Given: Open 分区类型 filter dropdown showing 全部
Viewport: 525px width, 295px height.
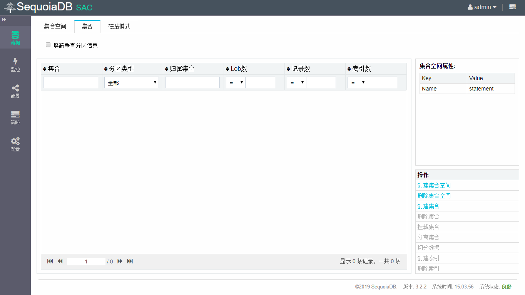Looking at the screenshot, I should (x=132, y=82).
